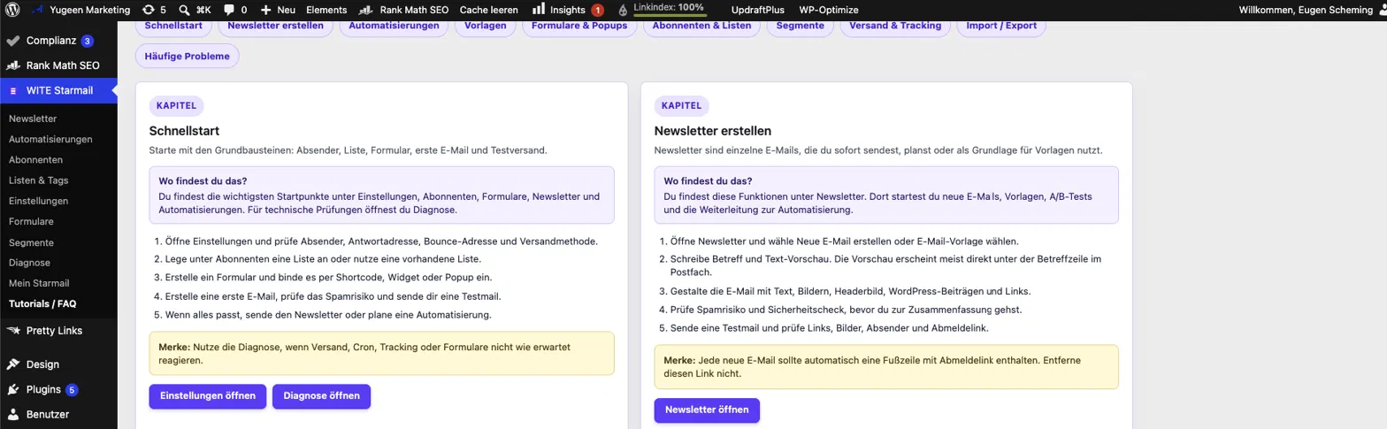Select WITE Starmail in the sidebar
Image resolution: width=1387 pixels, height=429 pixels.
pyautogui.click(x=58, y=90)
